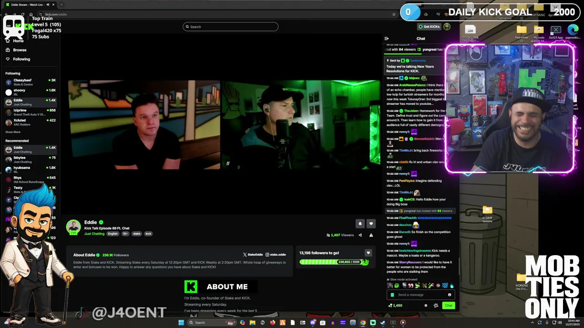
Task: Share the stream using the share icon
Action: pyautogui.click(x=360, y=235)
